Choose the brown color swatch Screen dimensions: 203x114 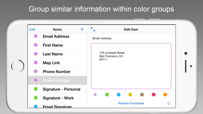pyautogui.click(x=142, y=95)
